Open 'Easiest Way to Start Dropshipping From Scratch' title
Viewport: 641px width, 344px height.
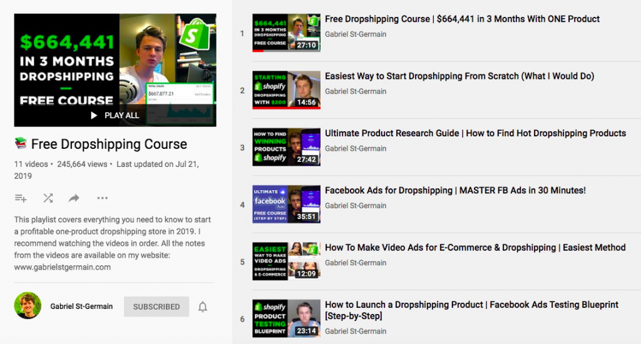[459, 76]
